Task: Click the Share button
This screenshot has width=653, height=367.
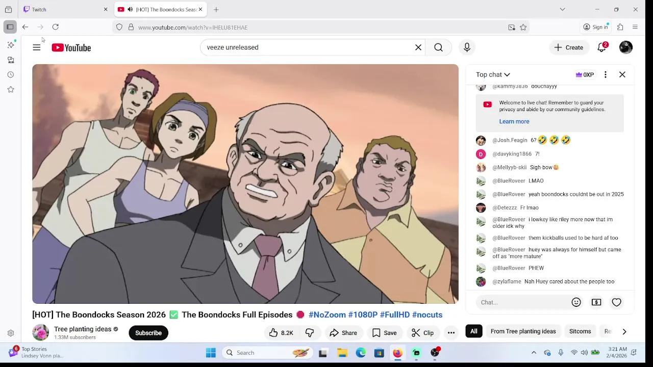Action: (343, 333)
